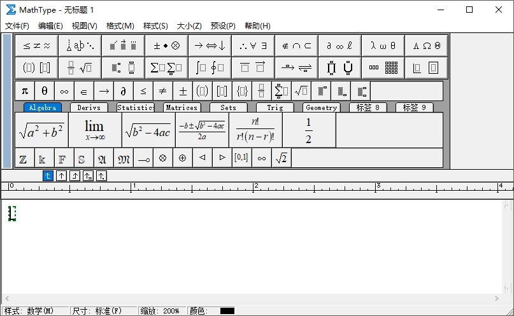This screenshot has width=514, height=316.
Task: Insert the discriminant sqrt(b²−4ac) expression
Action: [x=148, y=130]
